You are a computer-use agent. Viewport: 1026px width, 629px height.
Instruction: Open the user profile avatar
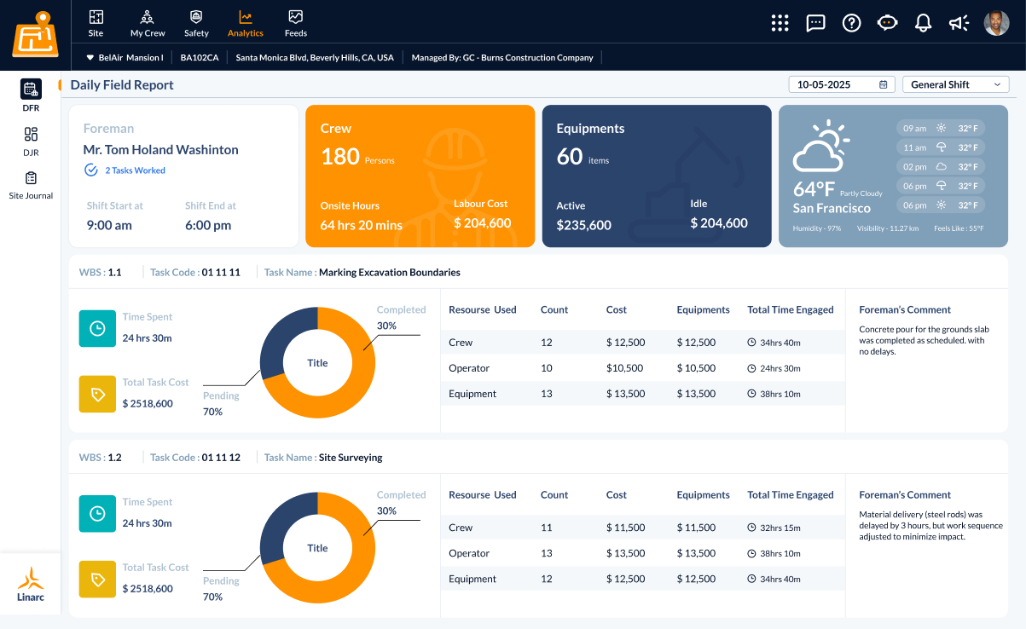(x=995, y=22)
